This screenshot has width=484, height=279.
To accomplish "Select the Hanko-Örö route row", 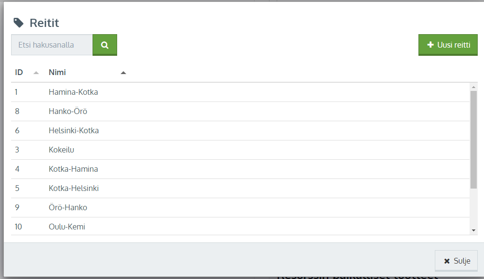I will click(x=68, y=111).
